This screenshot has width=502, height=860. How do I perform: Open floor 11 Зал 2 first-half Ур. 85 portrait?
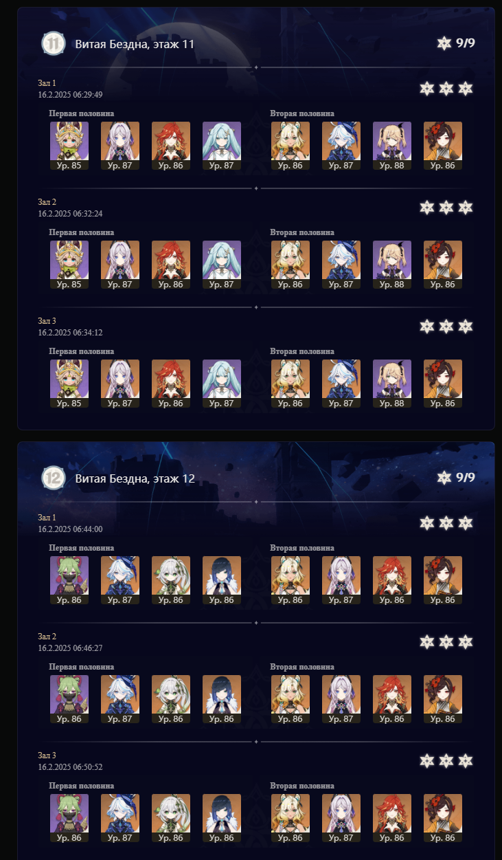click(x=69, y=265)
